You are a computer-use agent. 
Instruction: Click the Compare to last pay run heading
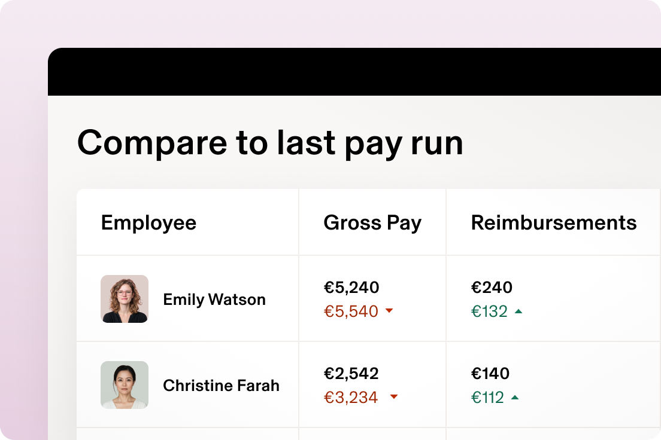tap(271, 143)
